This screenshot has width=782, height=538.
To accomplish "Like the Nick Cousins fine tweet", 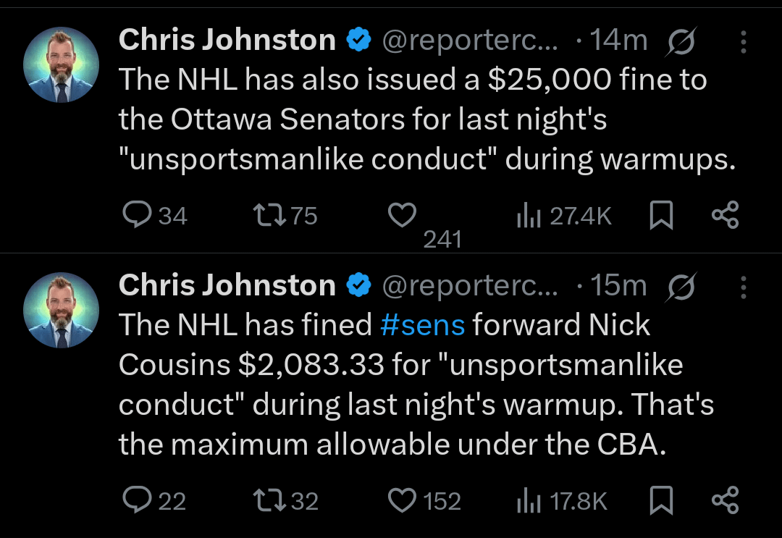I will click(x=403, y=500).
